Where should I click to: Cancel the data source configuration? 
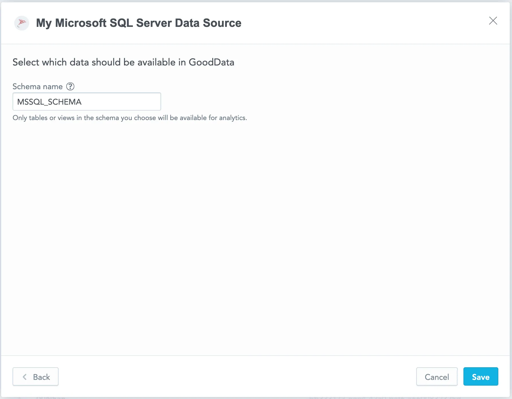point(437,377)
